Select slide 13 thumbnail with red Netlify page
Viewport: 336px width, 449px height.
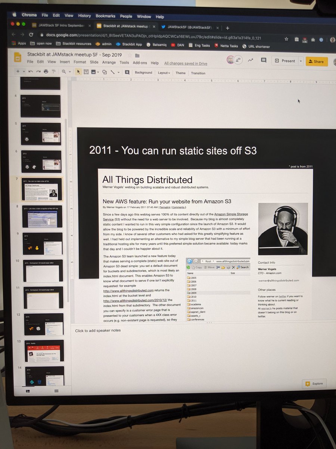click(x=44, y=351)
